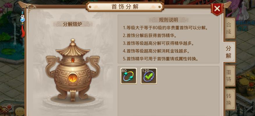This screenshot has width=255, height=116.
Task: Close the 首饰分解 window
Action: pos(217,9)
